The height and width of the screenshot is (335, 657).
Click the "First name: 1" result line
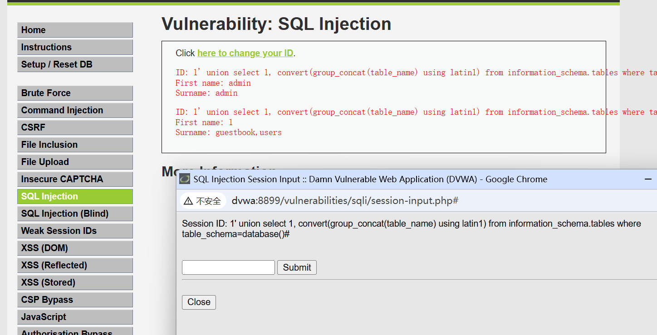point(204,122)
